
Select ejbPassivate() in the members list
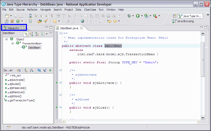point(18,88)
